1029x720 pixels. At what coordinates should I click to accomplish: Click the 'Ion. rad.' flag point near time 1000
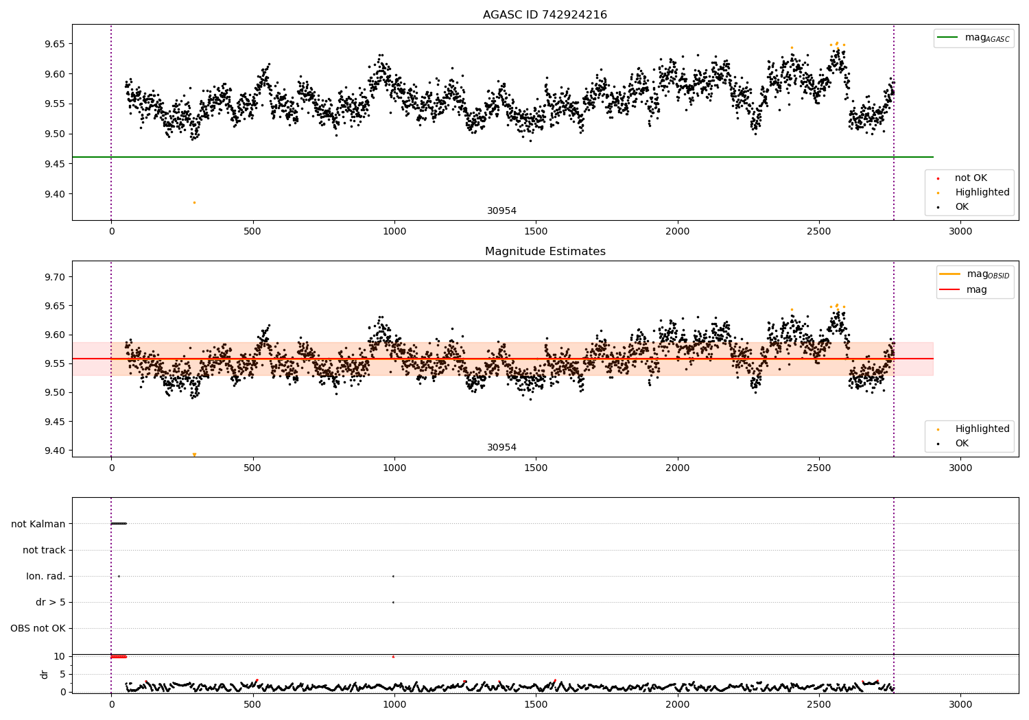(393, 576)
